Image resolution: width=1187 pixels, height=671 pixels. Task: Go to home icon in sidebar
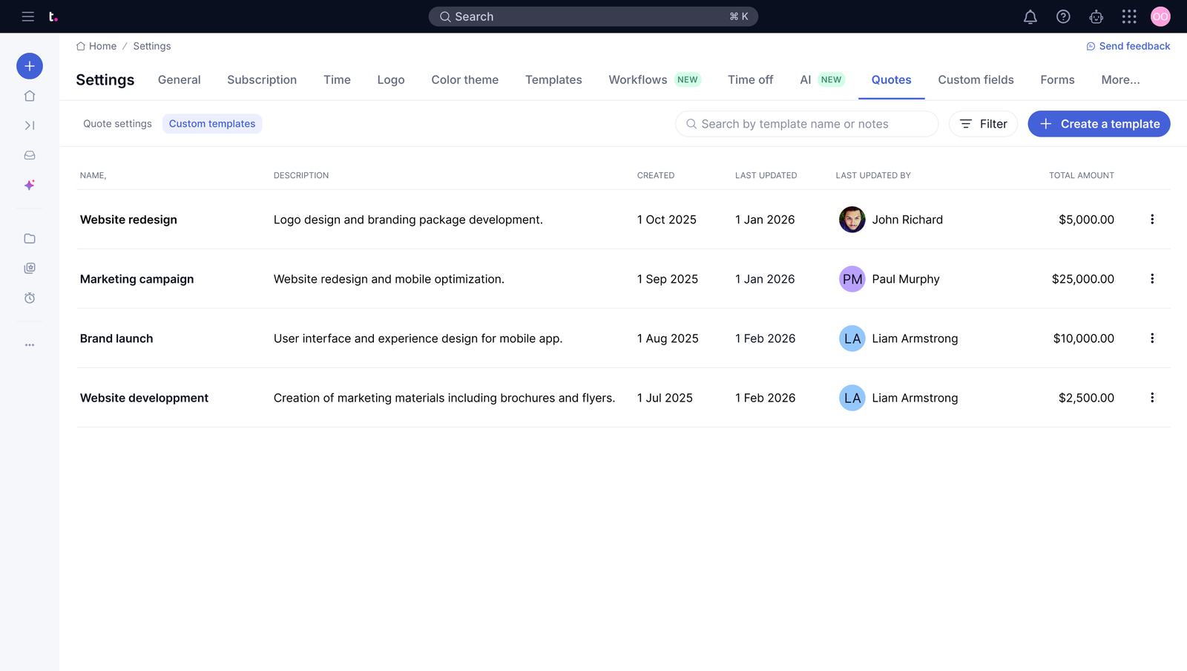(30, 96)
